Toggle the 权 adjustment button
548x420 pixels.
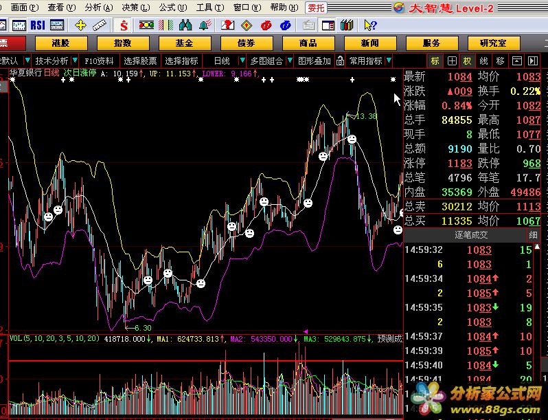click(x=467, y=61)
